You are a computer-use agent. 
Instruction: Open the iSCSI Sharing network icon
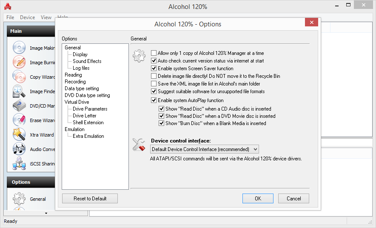pyautogui.click(x=19, y=163)
